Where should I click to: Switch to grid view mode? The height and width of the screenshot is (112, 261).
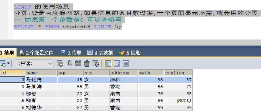click(x=108, y=63)
